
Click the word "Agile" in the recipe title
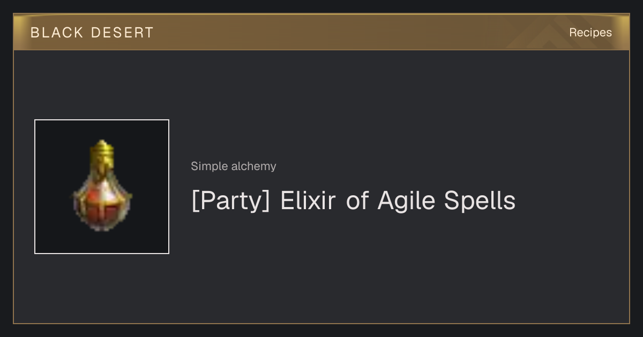point(407,201)
